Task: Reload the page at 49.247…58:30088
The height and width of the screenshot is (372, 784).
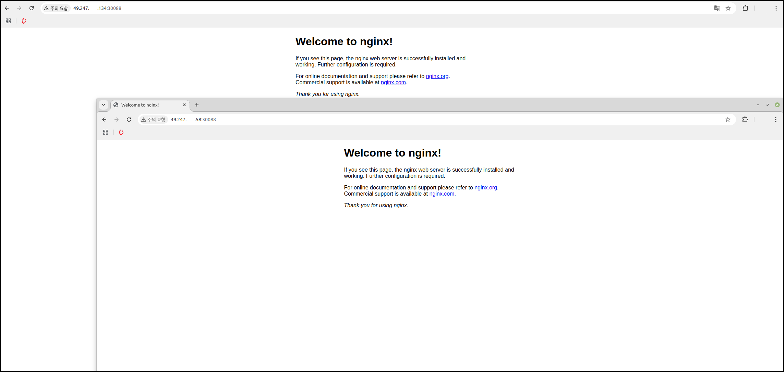Action: coord(129,120)
